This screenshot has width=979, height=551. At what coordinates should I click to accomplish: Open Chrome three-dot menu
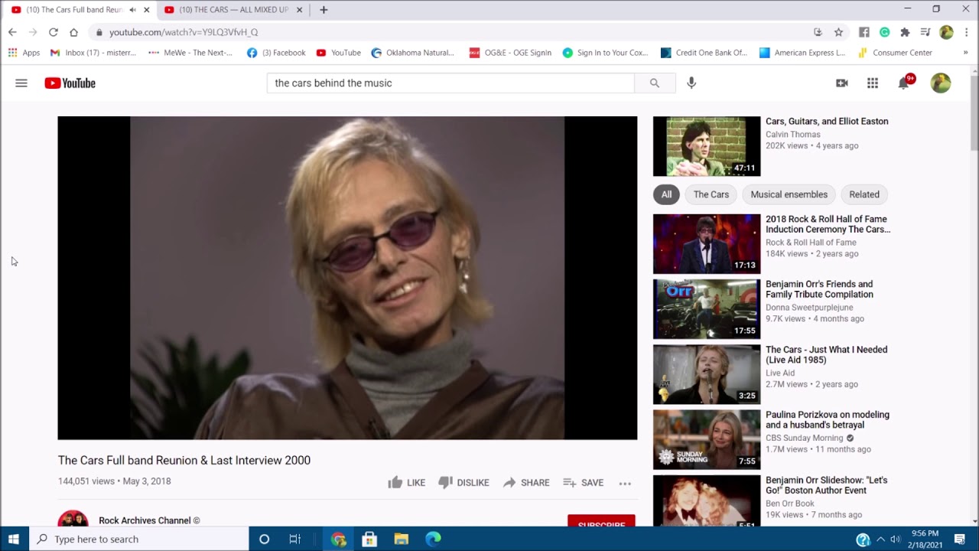[967, 32]
